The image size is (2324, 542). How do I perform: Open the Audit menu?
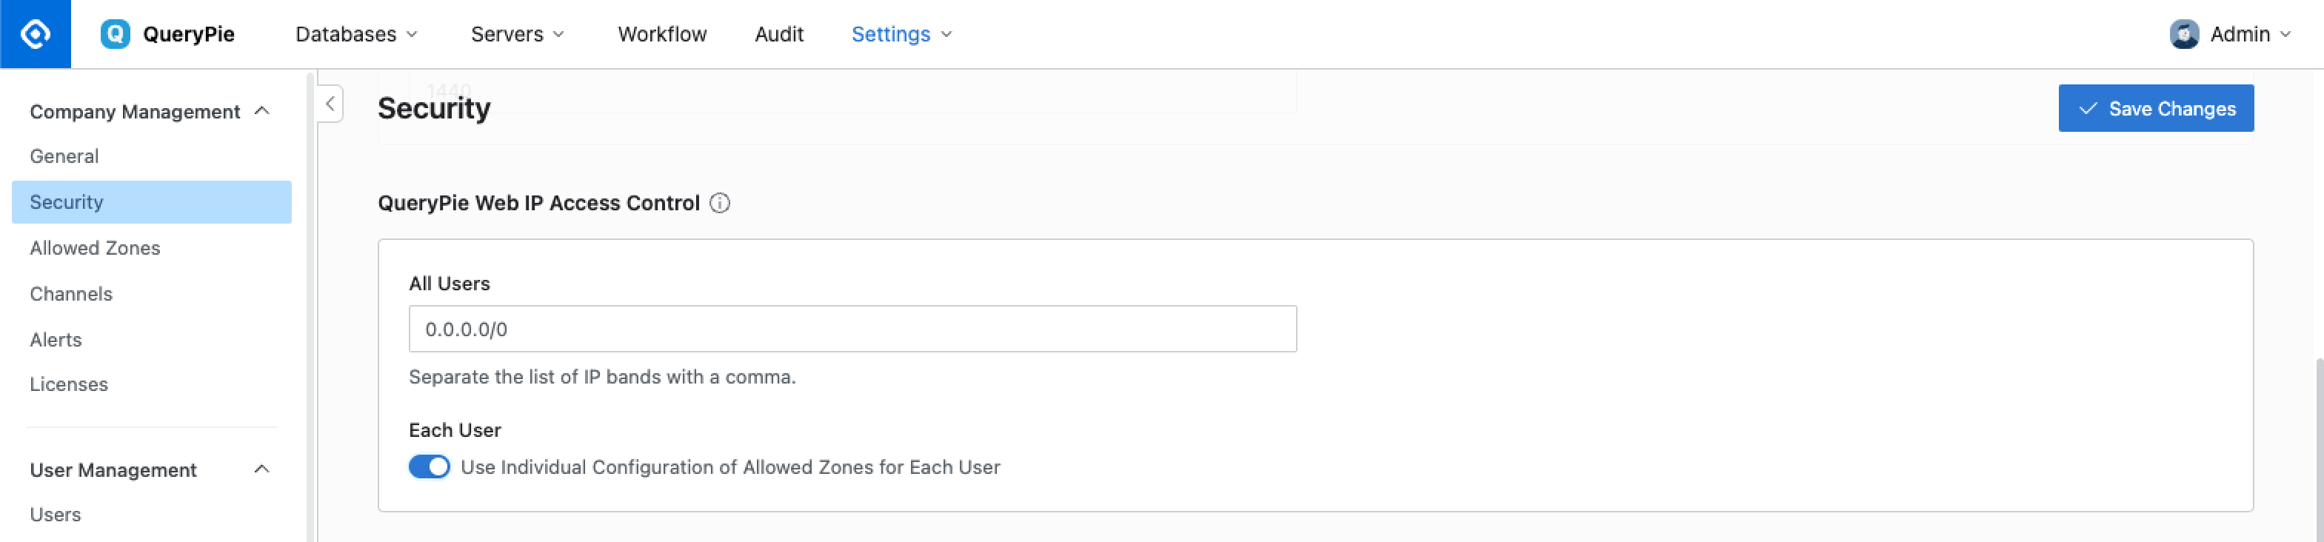pos(778,34)
